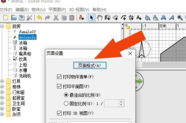Select 固定比例(S) radio button
This screenshot has width=186, height=123.
point(66,104)
